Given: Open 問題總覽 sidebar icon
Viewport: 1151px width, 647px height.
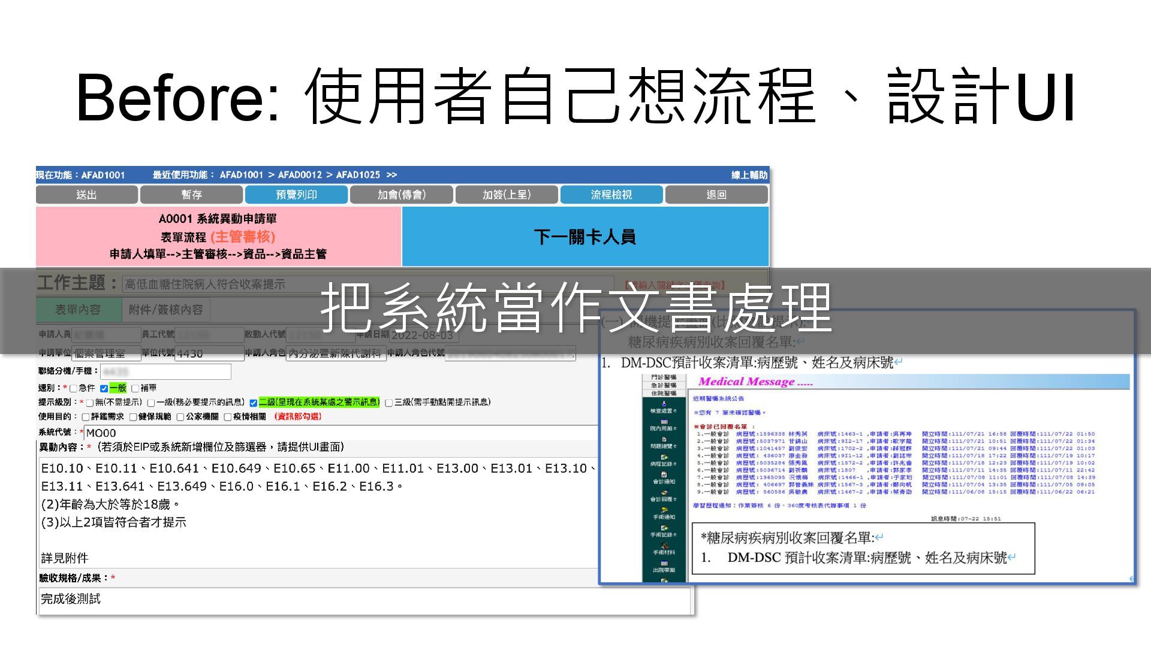Looking at the screenshot, I should [664, 443].
